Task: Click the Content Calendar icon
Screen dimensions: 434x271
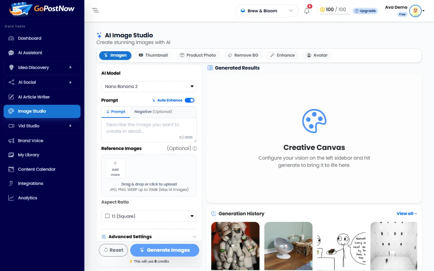Action: coord(11,169)
